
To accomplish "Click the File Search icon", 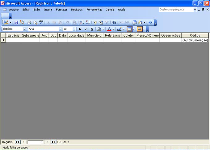I will pyautogui.click(x=22, y=23).
